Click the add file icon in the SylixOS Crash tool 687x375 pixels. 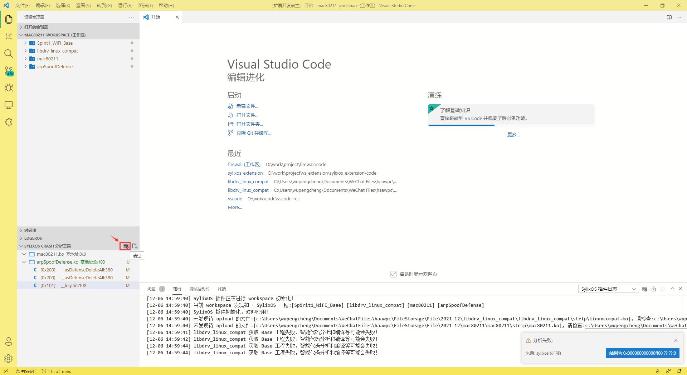click(x=135, y=246)
